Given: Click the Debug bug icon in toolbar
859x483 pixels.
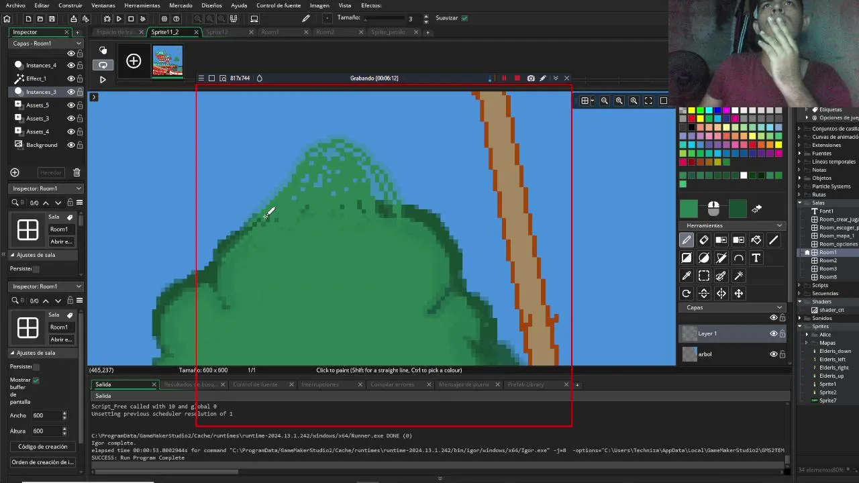Looking at the screenshot, I should tap(107, 19).
